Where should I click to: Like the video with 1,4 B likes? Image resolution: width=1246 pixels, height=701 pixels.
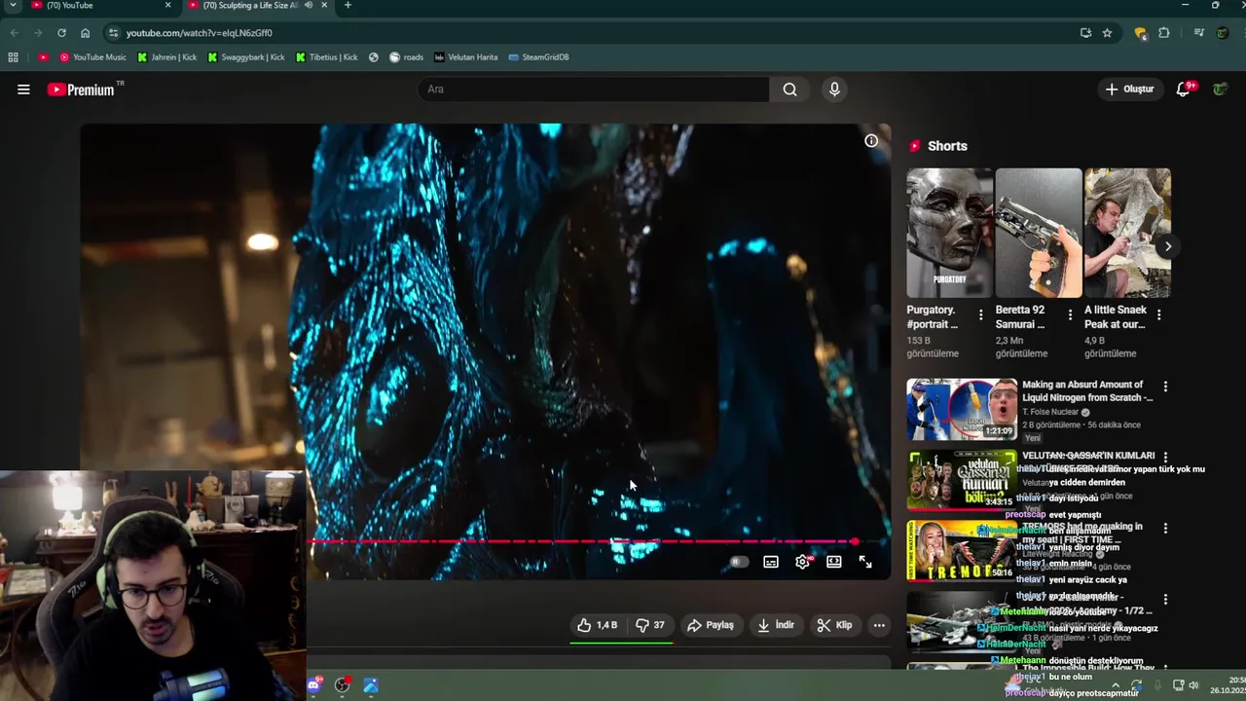point(598,625)
